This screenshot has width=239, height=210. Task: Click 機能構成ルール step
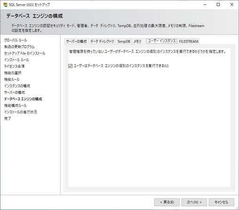point(16,105)
